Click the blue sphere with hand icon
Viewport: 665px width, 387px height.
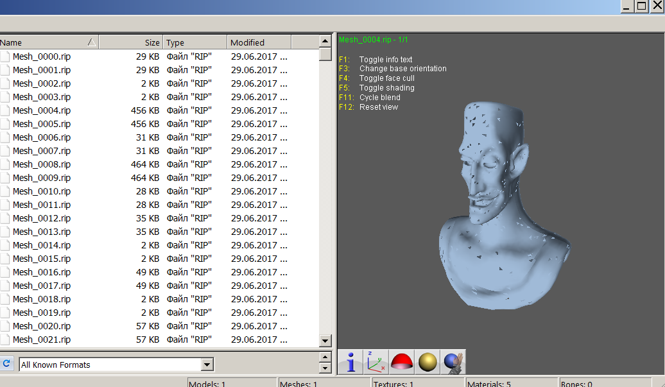tap(453, 363)
